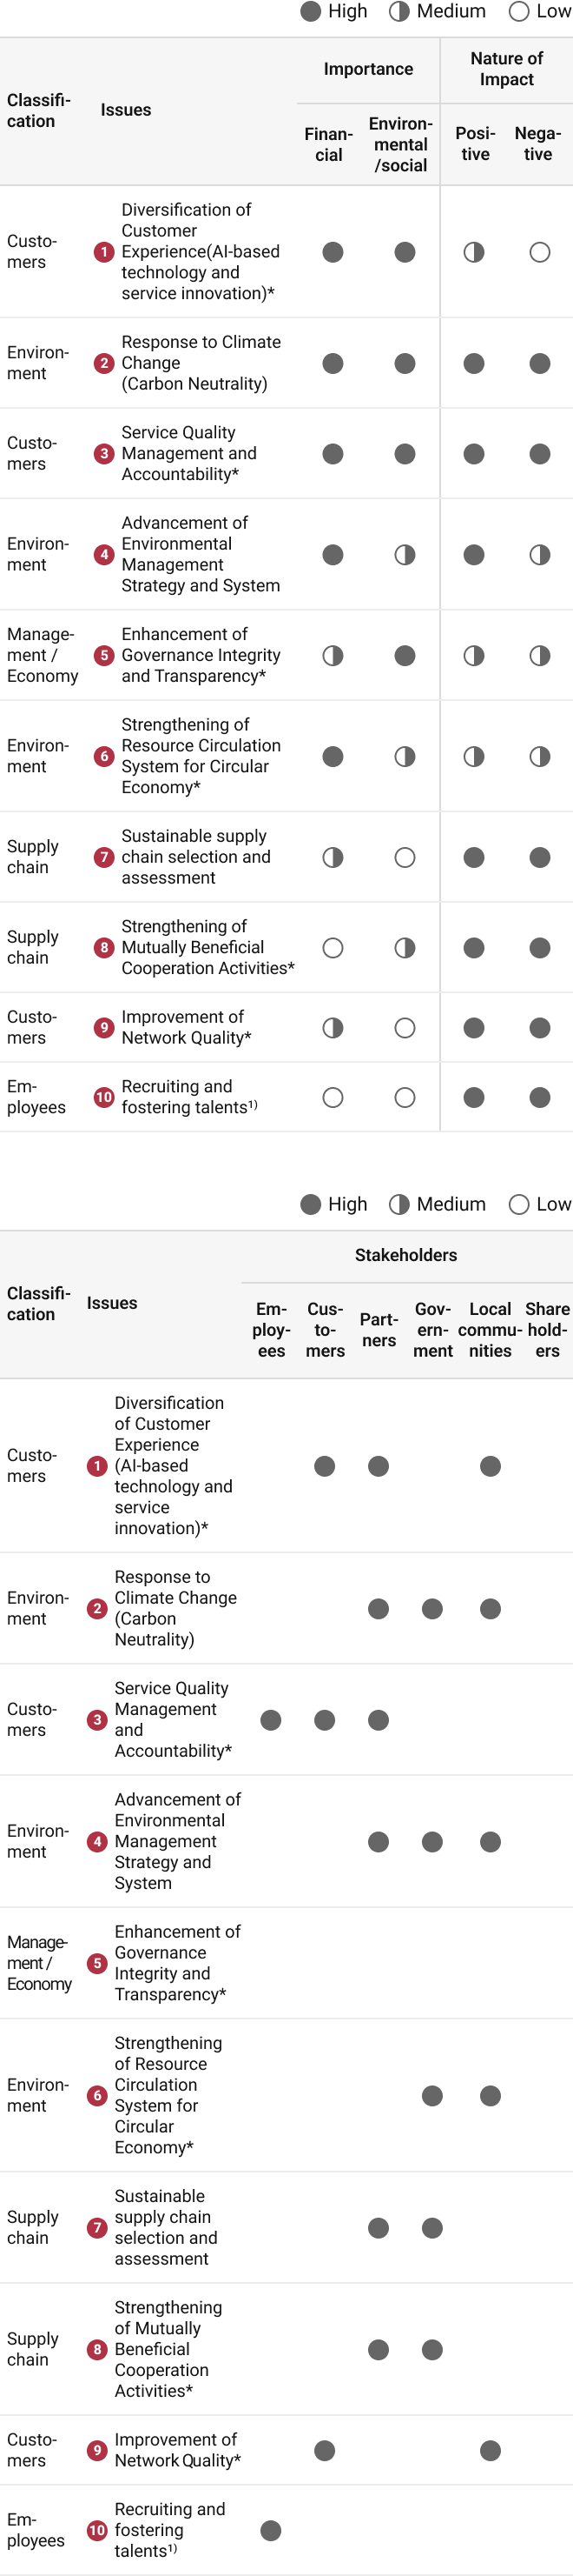Click the Stakeholders column group header
The image size is (573, 2576).
click(405, 1255)
